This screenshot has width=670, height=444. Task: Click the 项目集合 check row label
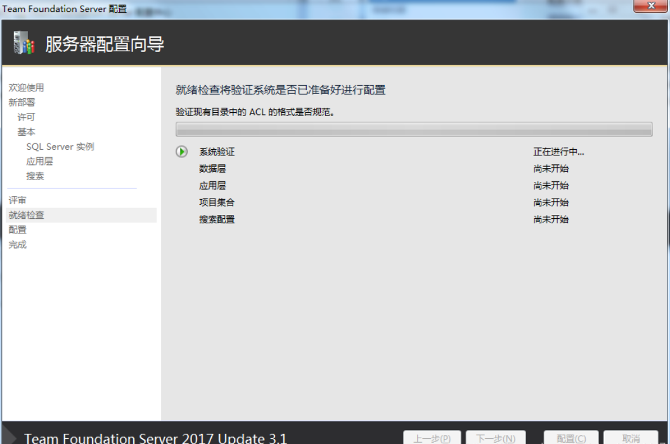pos(217,202)
